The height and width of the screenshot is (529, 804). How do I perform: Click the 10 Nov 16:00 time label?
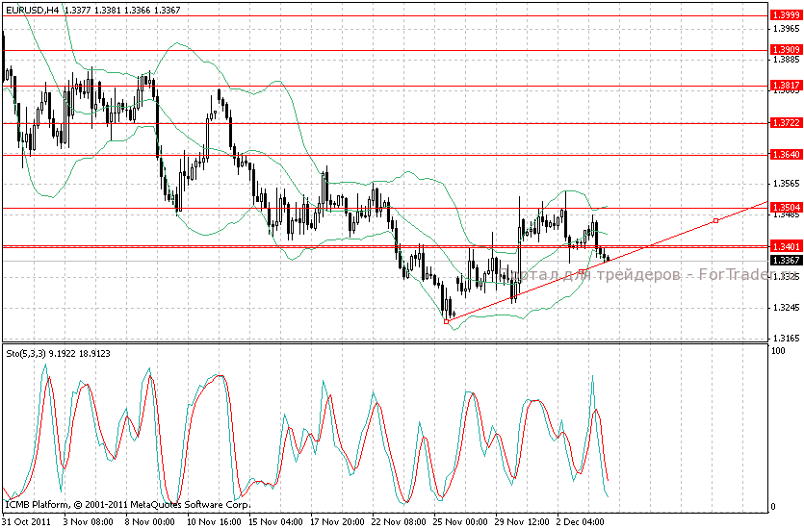pyautogui.click(x=214, y=522)
